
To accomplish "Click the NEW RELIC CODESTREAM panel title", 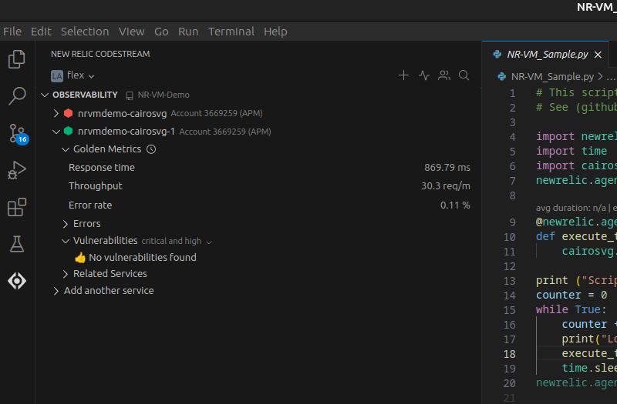I will point(100,54).
